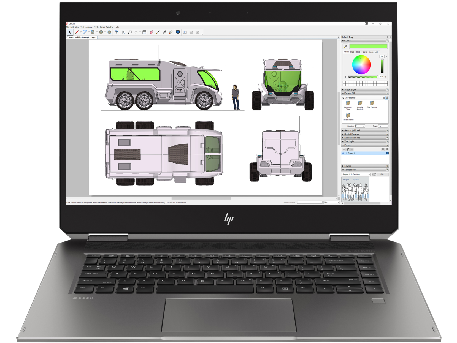Open the Geometric Tiles pattern folder
The width and height of the screenshot is (457, 343).
(348, 104)
